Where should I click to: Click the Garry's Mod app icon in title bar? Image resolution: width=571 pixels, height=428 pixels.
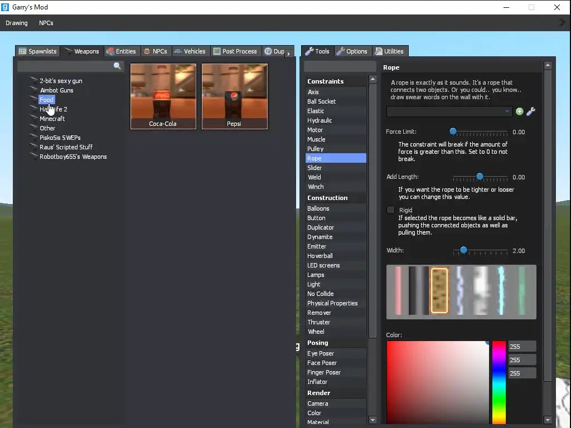click(5, 7)
